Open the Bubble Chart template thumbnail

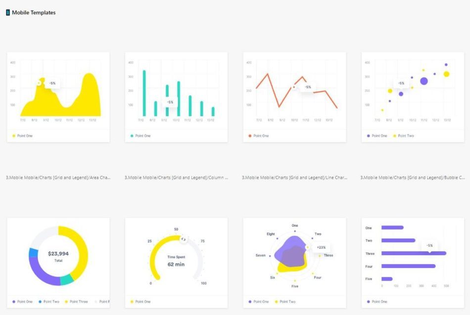413,97
